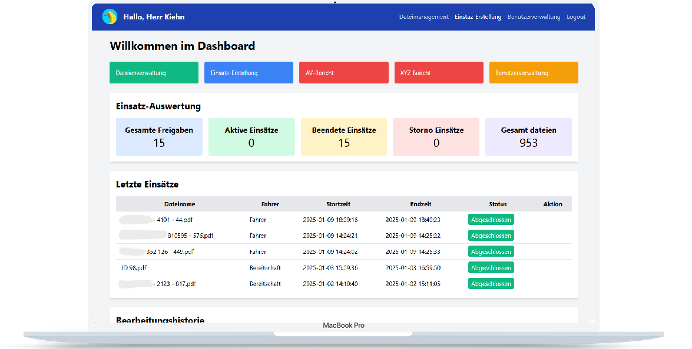Click the Aktion column header
The height and width of the screenshot is (349, 692).
[552, 204]
